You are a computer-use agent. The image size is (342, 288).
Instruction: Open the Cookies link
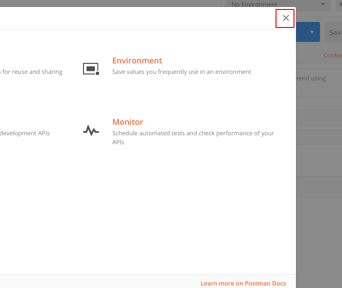(332, 55)
